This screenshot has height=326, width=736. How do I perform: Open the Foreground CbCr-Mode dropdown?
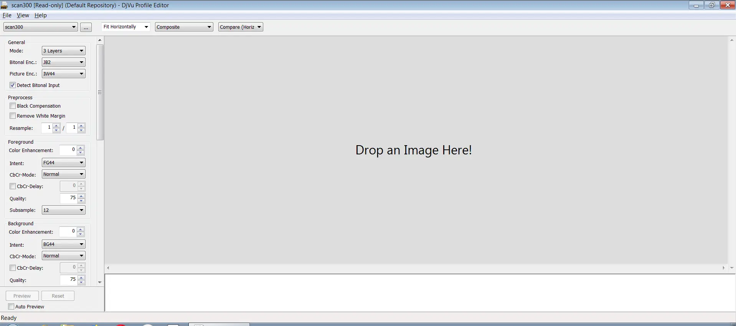pyautogui.click(x=63, y=174)
